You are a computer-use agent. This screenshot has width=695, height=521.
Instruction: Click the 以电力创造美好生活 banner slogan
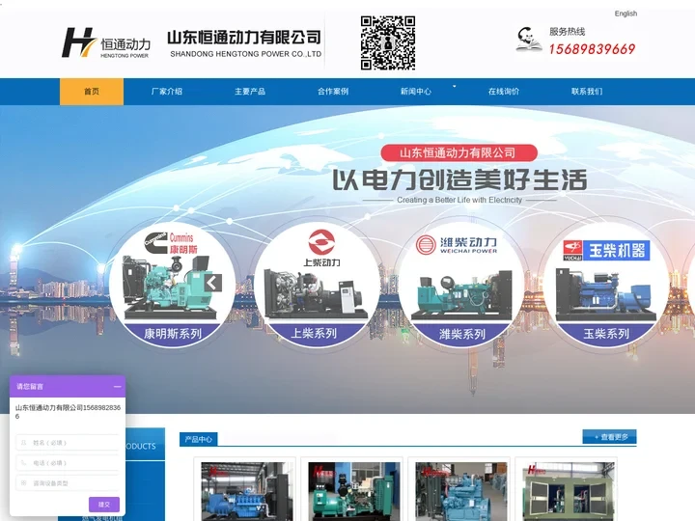[459, 179]
